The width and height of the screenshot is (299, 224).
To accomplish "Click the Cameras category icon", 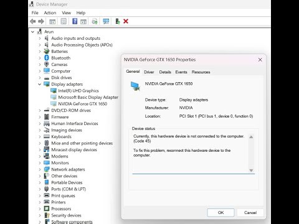I will click(47, 65).
